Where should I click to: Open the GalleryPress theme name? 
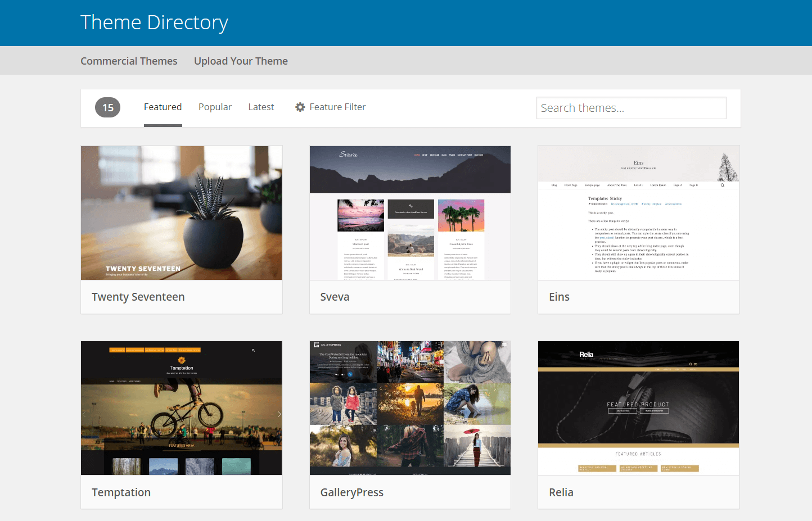click(352, 492)
